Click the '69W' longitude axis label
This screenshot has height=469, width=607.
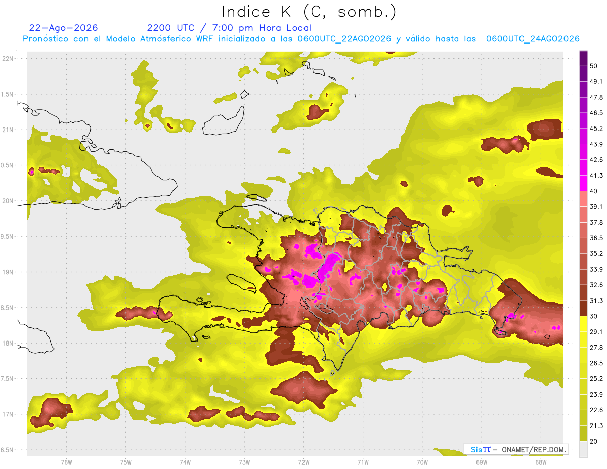click(482, 462)
